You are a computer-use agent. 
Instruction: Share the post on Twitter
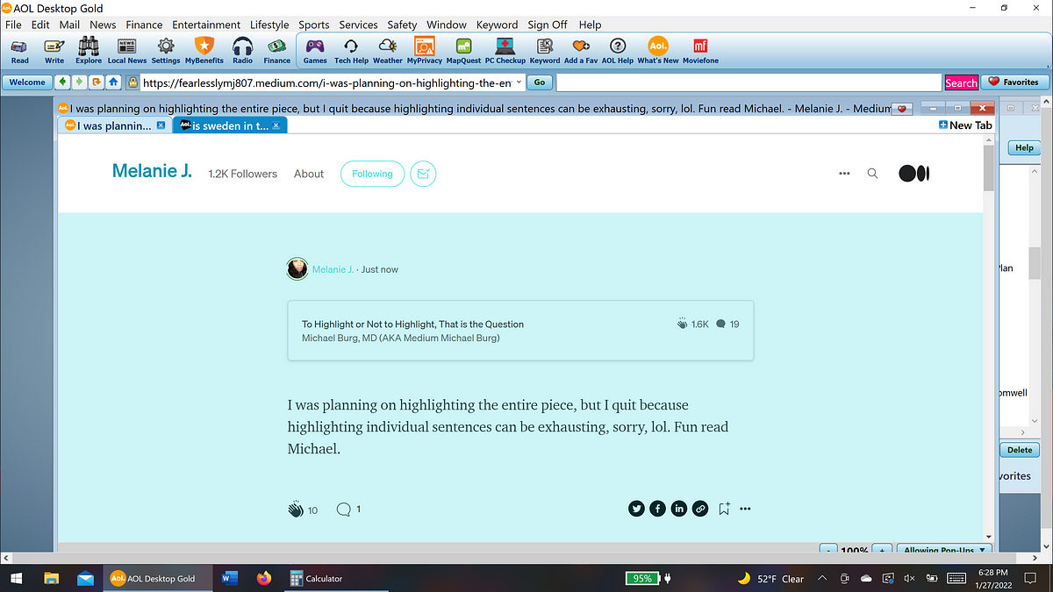click(x=636, y=509)
